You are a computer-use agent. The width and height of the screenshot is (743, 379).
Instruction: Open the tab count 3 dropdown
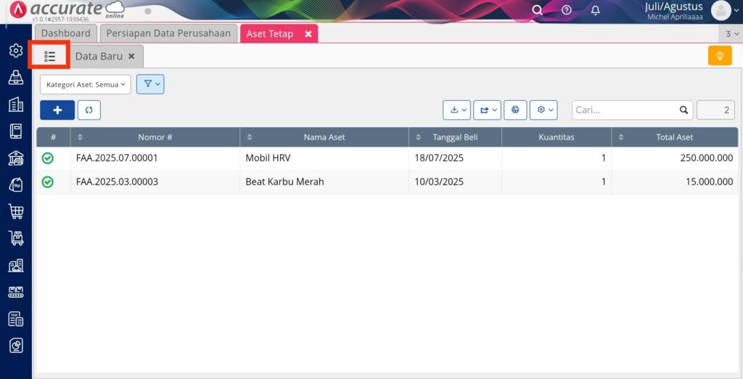point(731,33)
